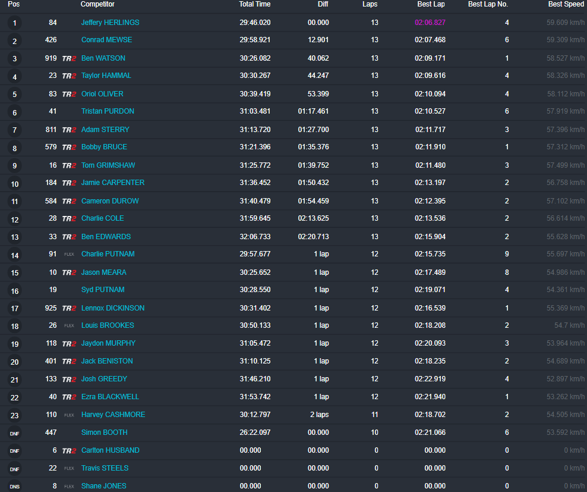This screenshot has width=587, height=492.
Task: Click the TR2 badge beside Tom GRIMSHAW
Action: tap(70, 165)
